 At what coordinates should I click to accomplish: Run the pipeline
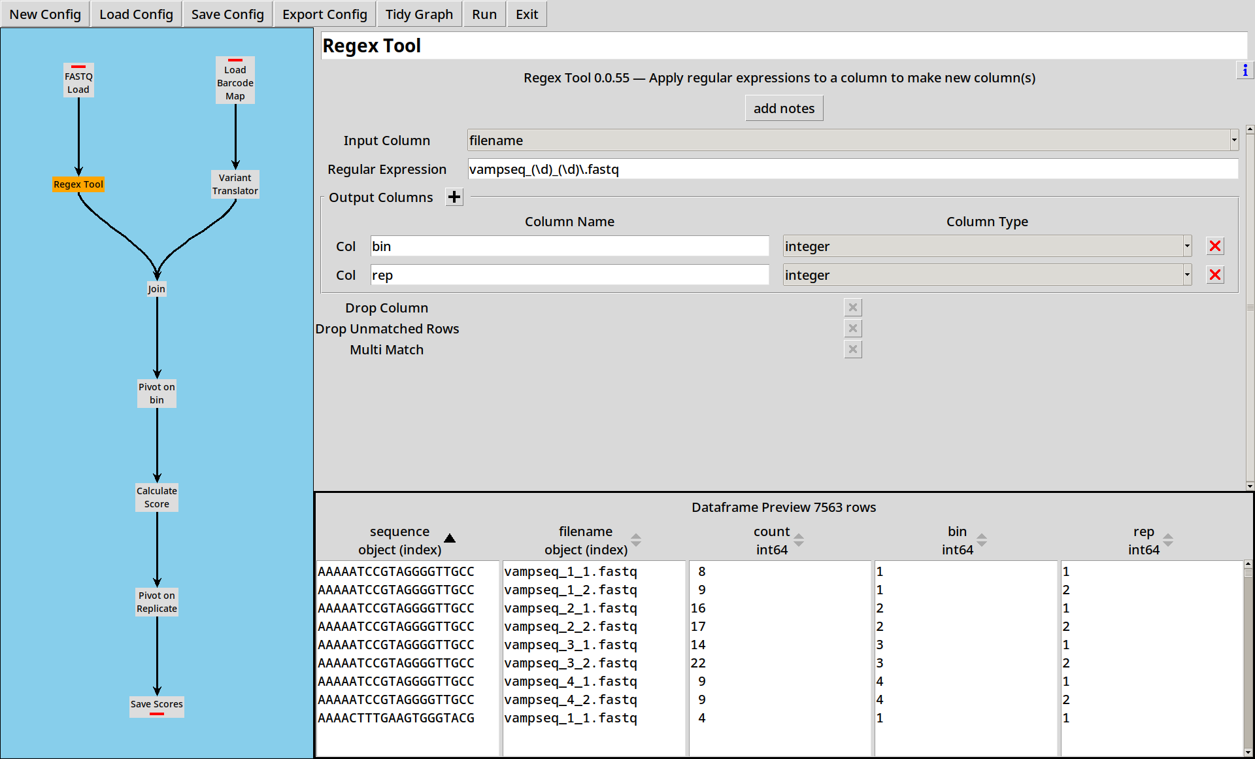pyautogui.click(x=484, y=14)
